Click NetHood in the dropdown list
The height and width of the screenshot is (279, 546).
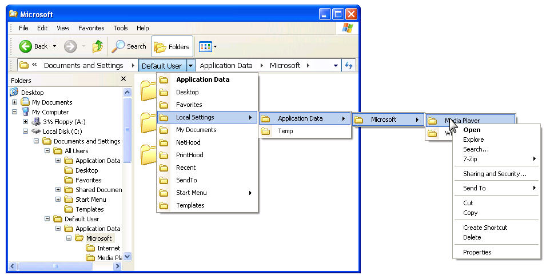point(207,142)
